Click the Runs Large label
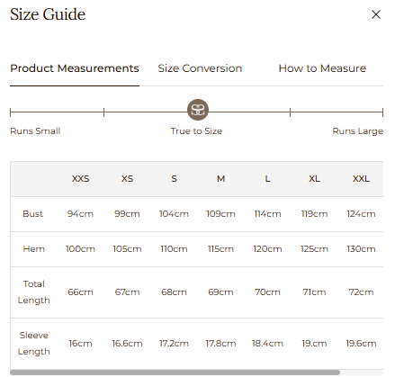Image resolution: width=395 pixels, height=377 pixels. click(358, 131)
